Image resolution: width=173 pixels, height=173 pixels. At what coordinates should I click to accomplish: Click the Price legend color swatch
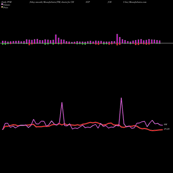click(x=2, y=7)
